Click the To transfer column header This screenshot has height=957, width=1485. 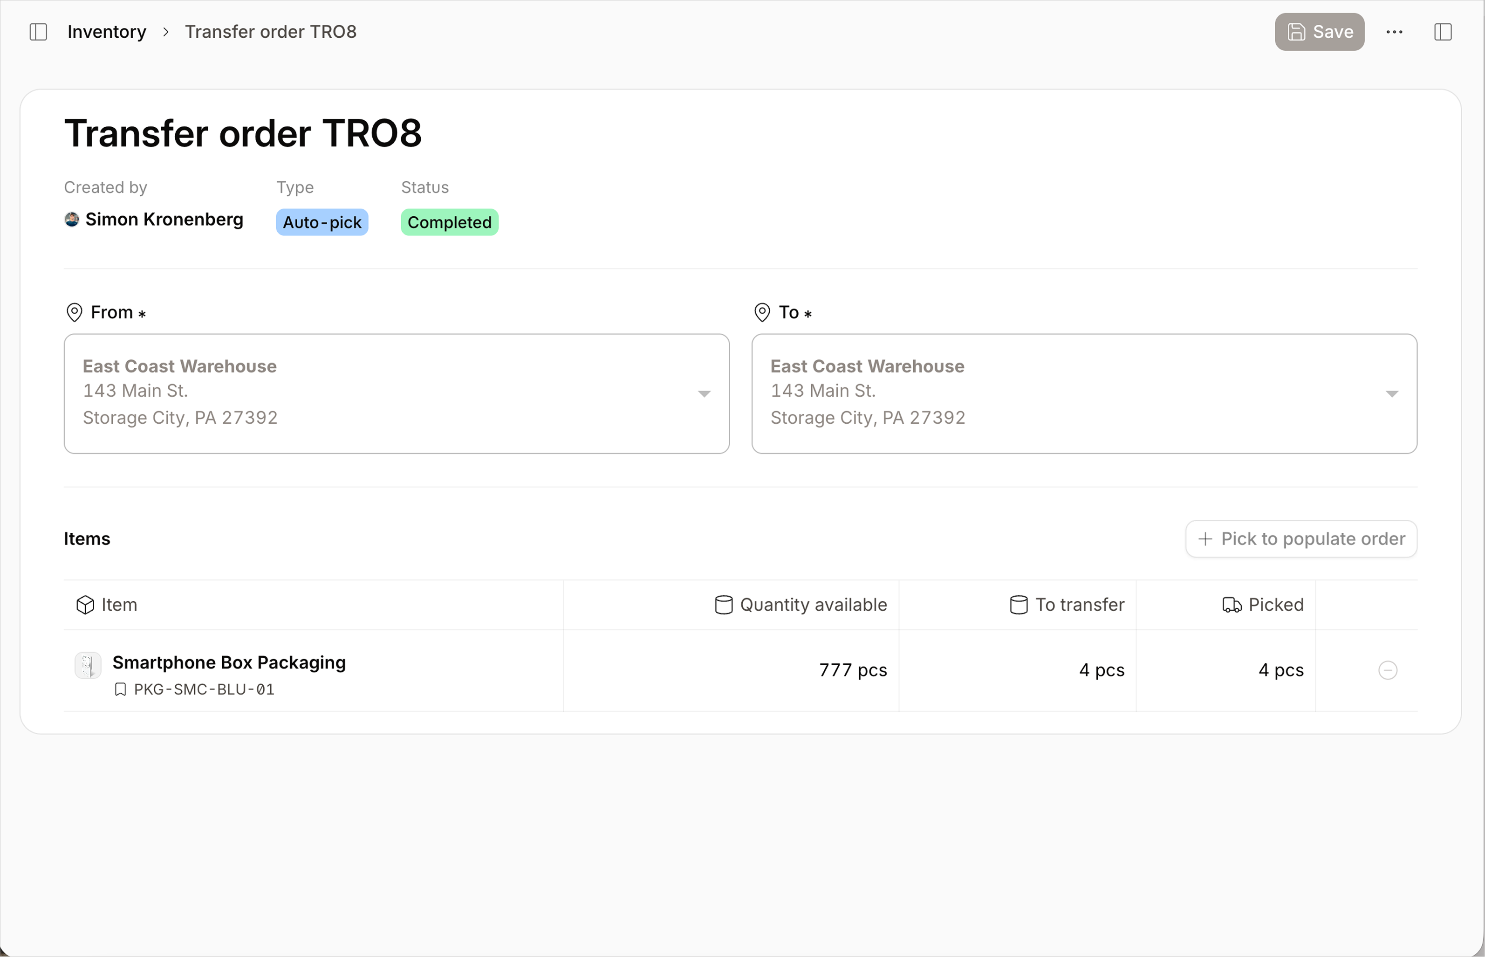[x=1017, y=605]
